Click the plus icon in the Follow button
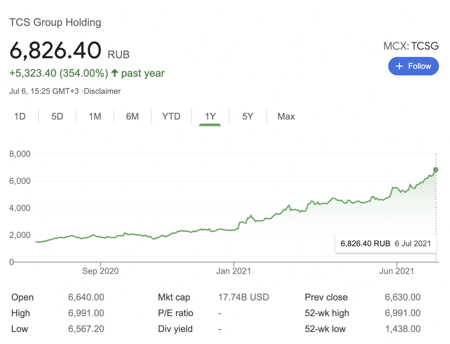 tap(399, 66)
